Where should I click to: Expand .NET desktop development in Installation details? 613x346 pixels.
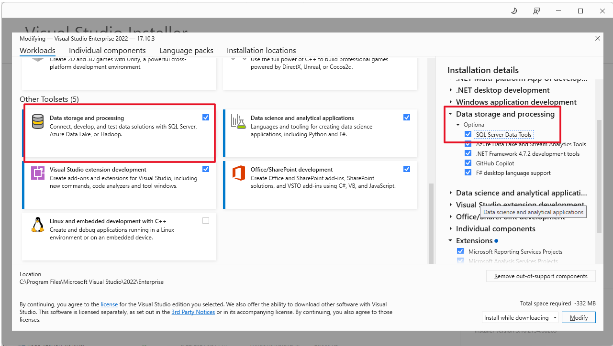coord(451,90)
